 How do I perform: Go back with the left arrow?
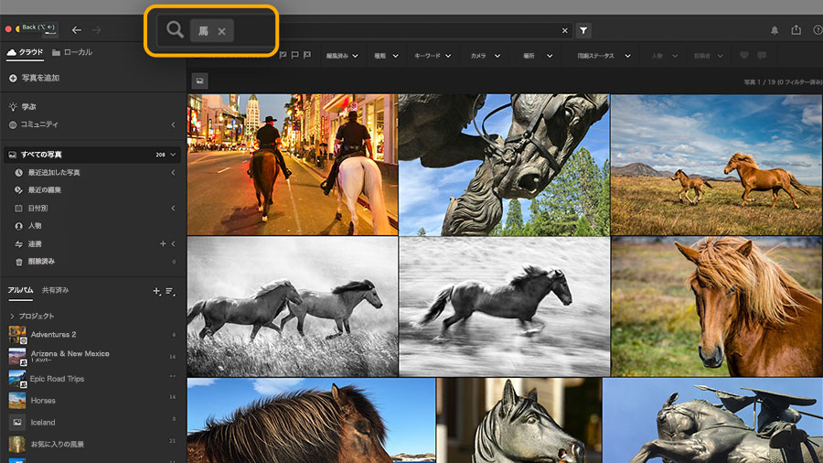(77, 30)
